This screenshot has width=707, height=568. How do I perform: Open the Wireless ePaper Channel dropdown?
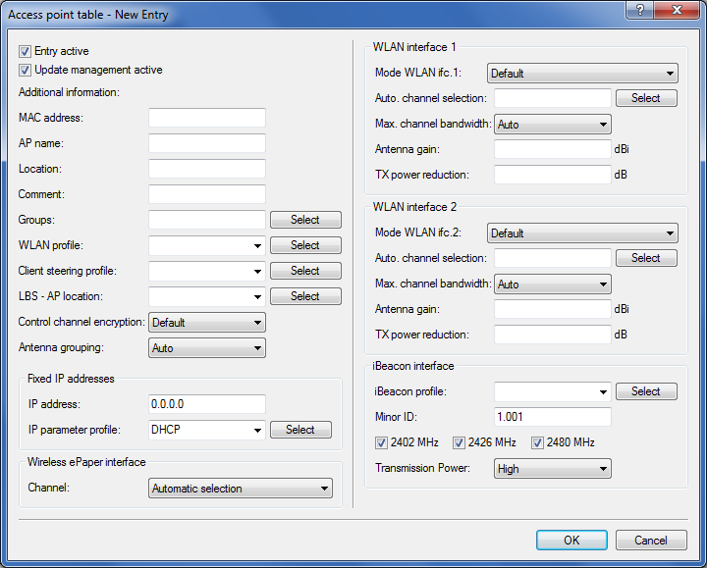pyautogui.click(x=241, y=489)
